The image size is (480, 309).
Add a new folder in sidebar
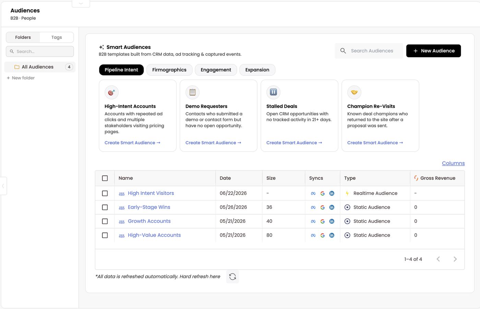[21, 78]
